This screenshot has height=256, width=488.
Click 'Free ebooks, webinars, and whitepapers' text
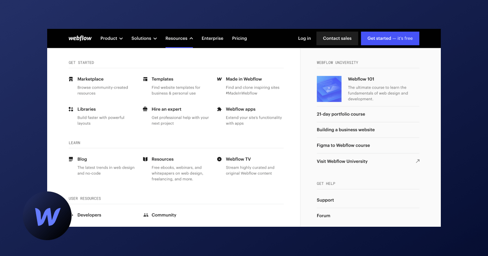[177, 173]
